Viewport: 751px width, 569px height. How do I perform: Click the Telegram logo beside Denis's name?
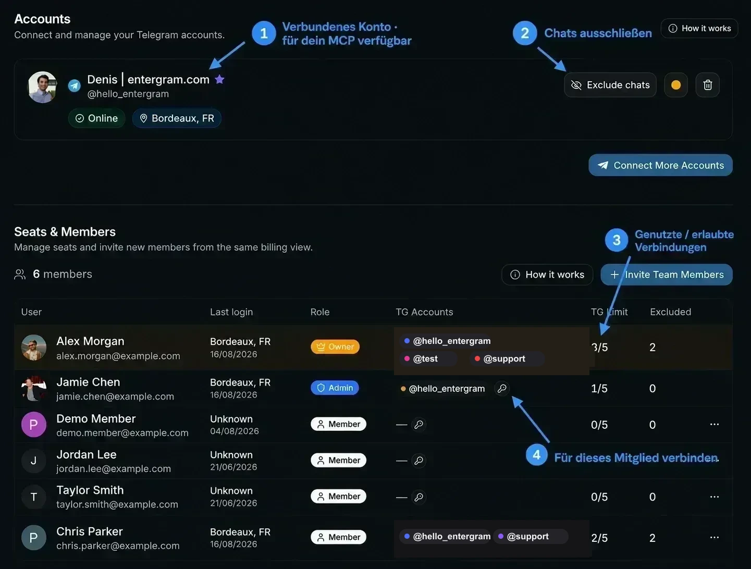tap(75, 85)
